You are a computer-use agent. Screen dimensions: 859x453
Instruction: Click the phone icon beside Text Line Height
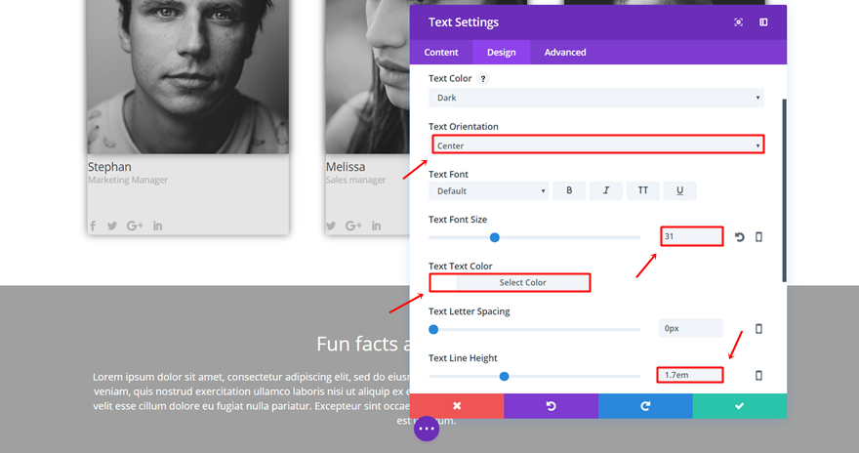click(x=758, y=375)
